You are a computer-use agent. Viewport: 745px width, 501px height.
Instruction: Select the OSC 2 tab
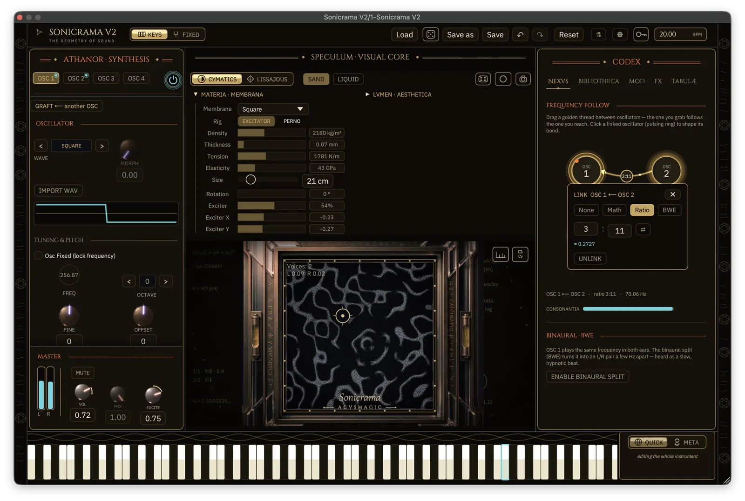point(76,78)
